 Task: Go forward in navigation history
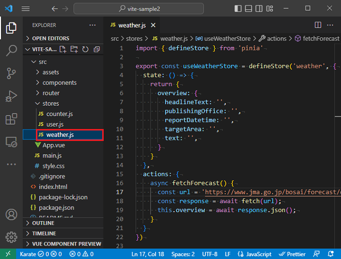coord(65,8)
